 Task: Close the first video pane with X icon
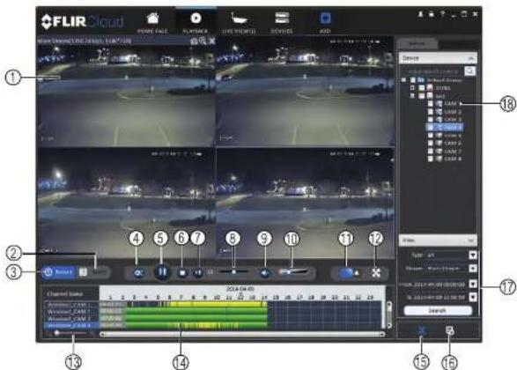pyautogui.click(x=211, y=41)
